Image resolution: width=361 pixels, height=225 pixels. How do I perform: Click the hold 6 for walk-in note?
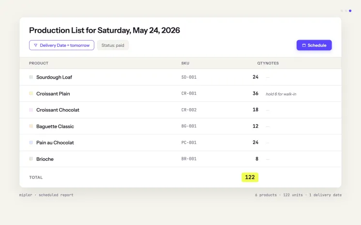(281, 94)
